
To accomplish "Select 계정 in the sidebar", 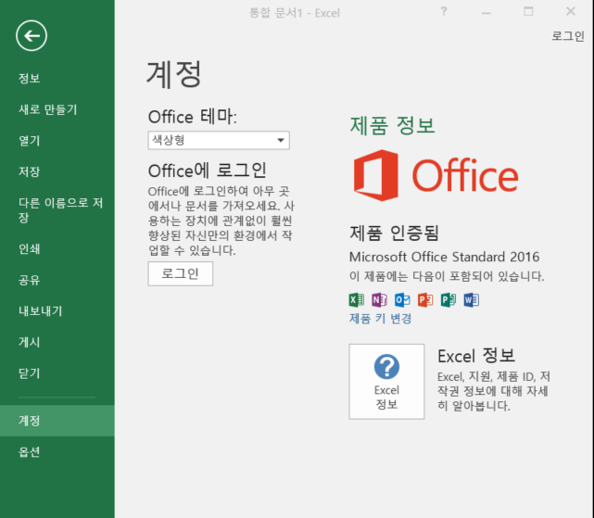I will pos(57,421).
